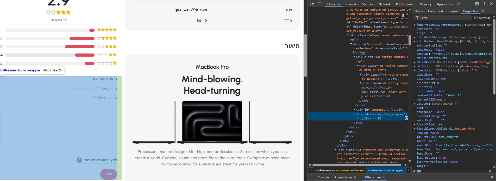Screen dimensions: 496x181
Task: Set your rating using the empty stars
Action: (81, 89)
